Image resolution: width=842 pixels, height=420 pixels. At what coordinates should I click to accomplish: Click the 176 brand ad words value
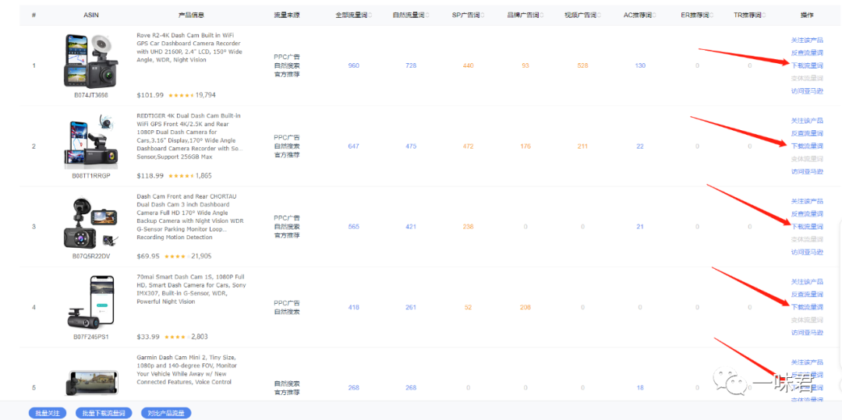pos(525,146)
